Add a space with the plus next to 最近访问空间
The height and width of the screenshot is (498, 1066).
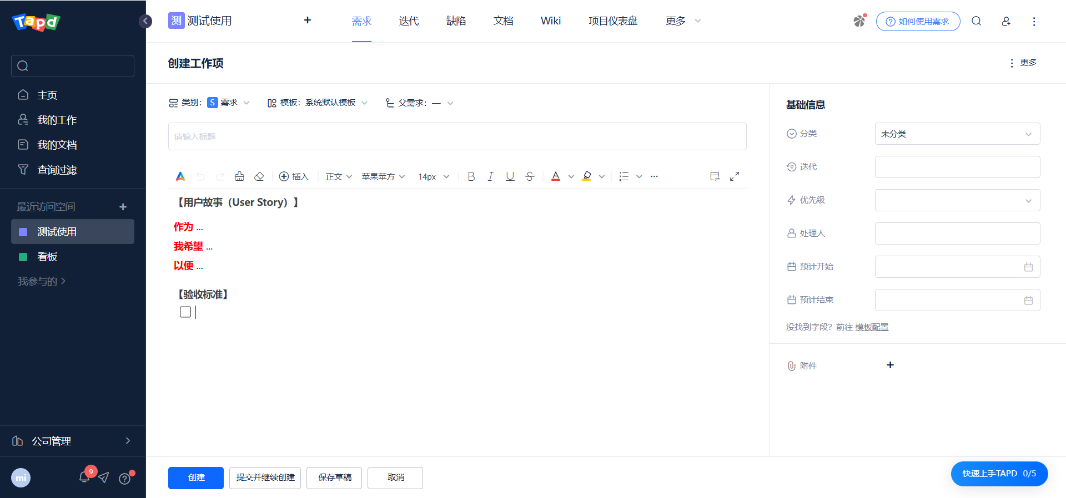tap(123, 207)
